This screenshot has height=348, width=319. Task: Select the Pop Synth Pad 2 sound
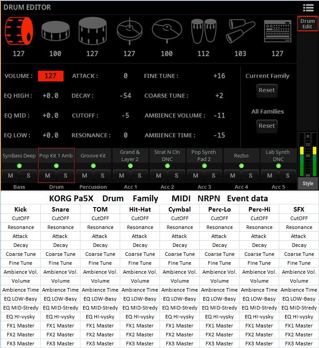[x=204, y=156]
